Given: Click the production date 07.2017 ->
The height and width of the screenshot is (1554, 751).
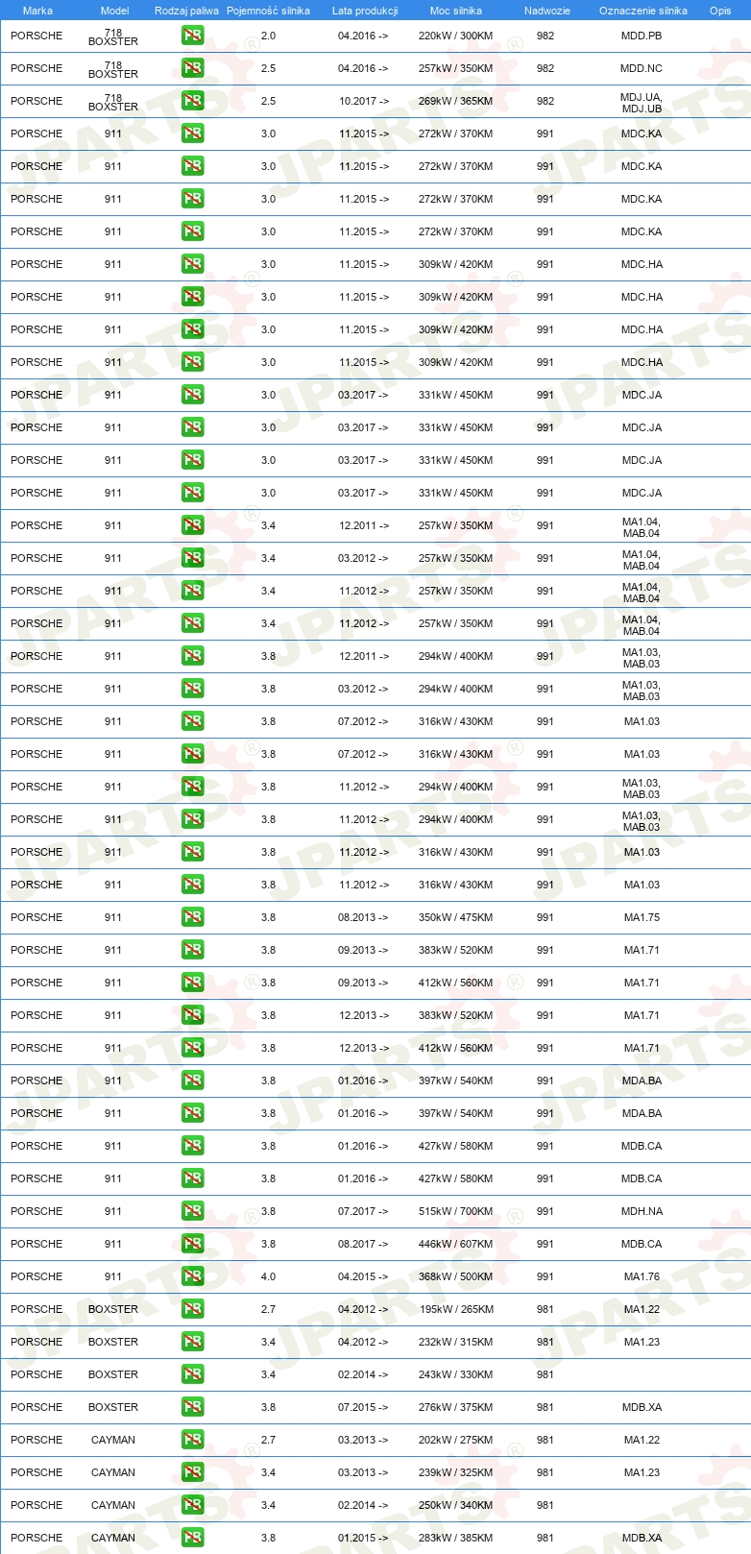Looking at the screenshot, I should click(363, 1211).
